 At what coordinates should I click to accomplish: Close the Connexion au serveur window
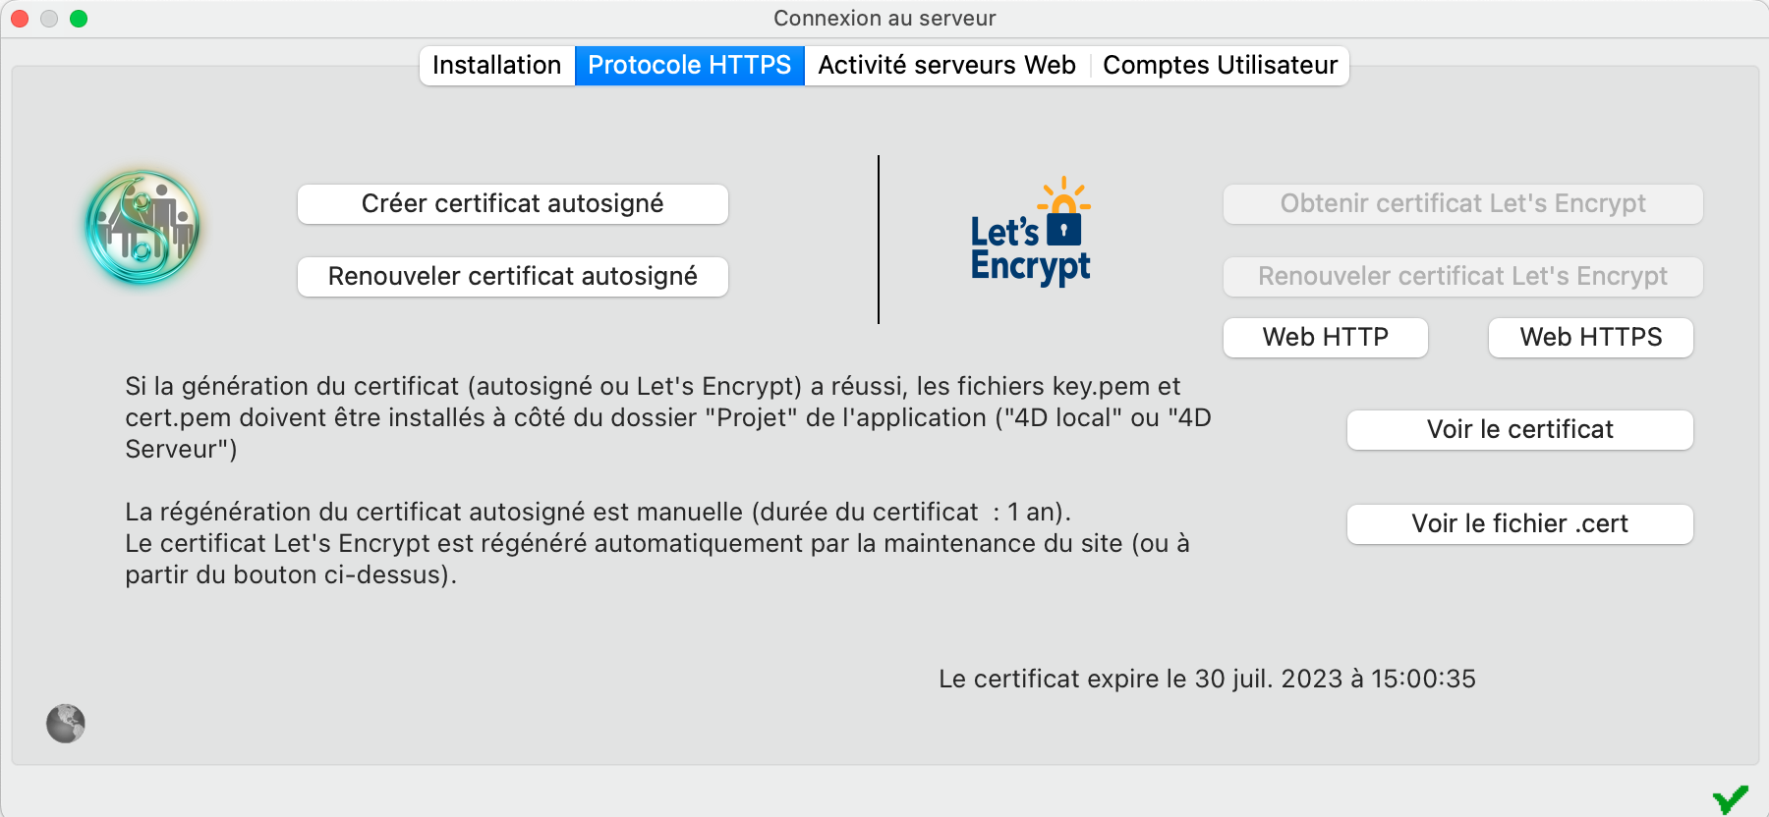click(x=20, y=19)
